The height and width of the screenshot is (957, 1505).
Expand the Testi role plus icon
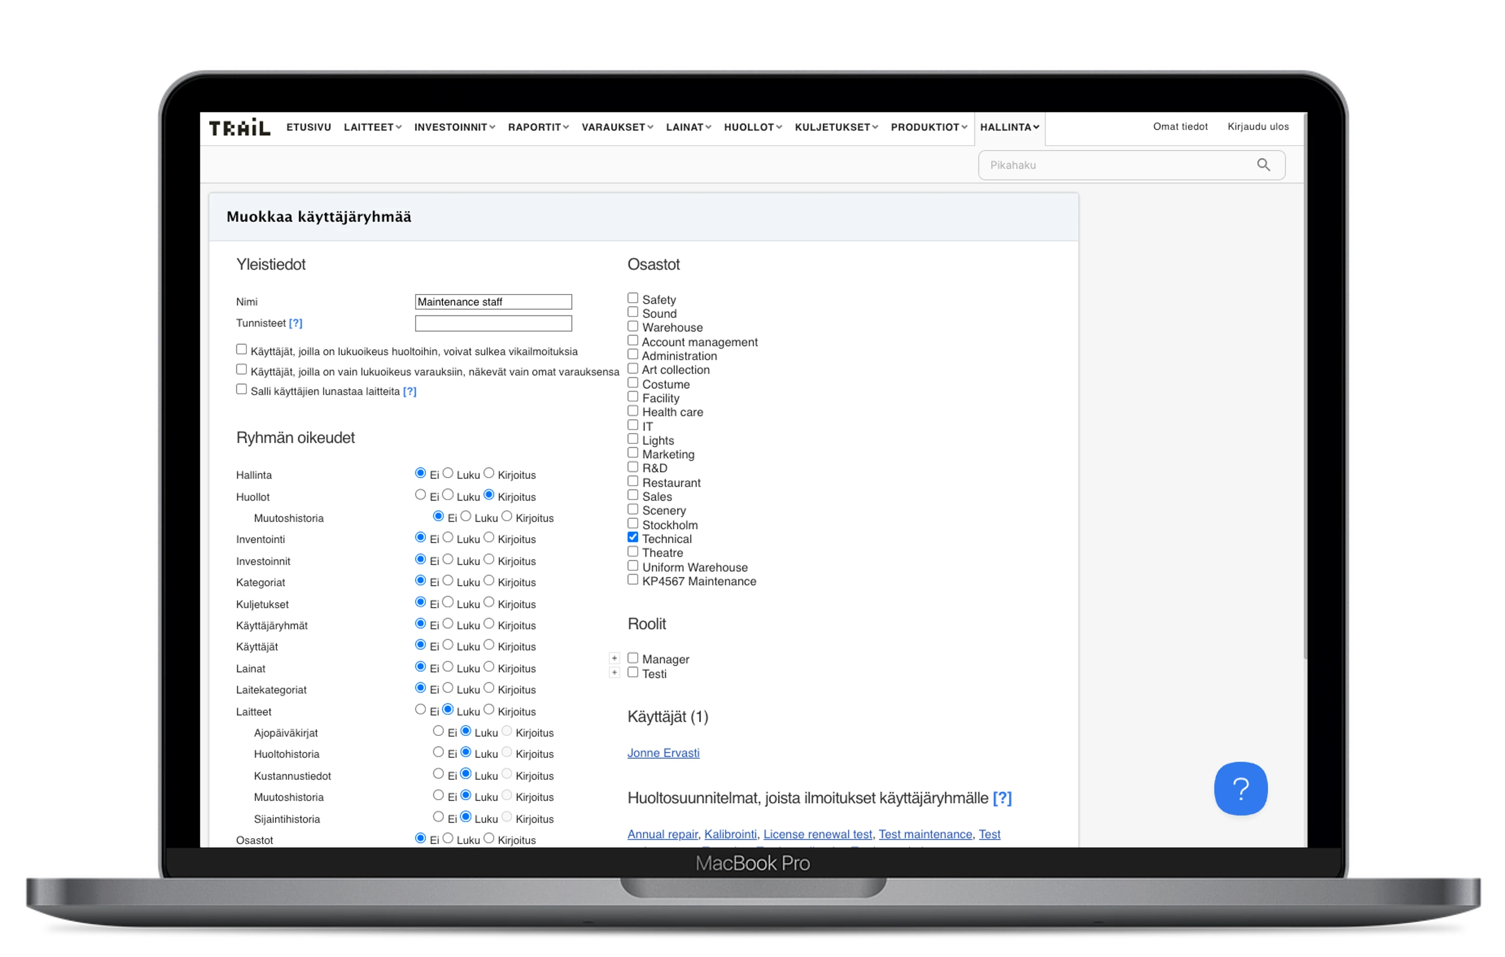(x=615, y=673)
